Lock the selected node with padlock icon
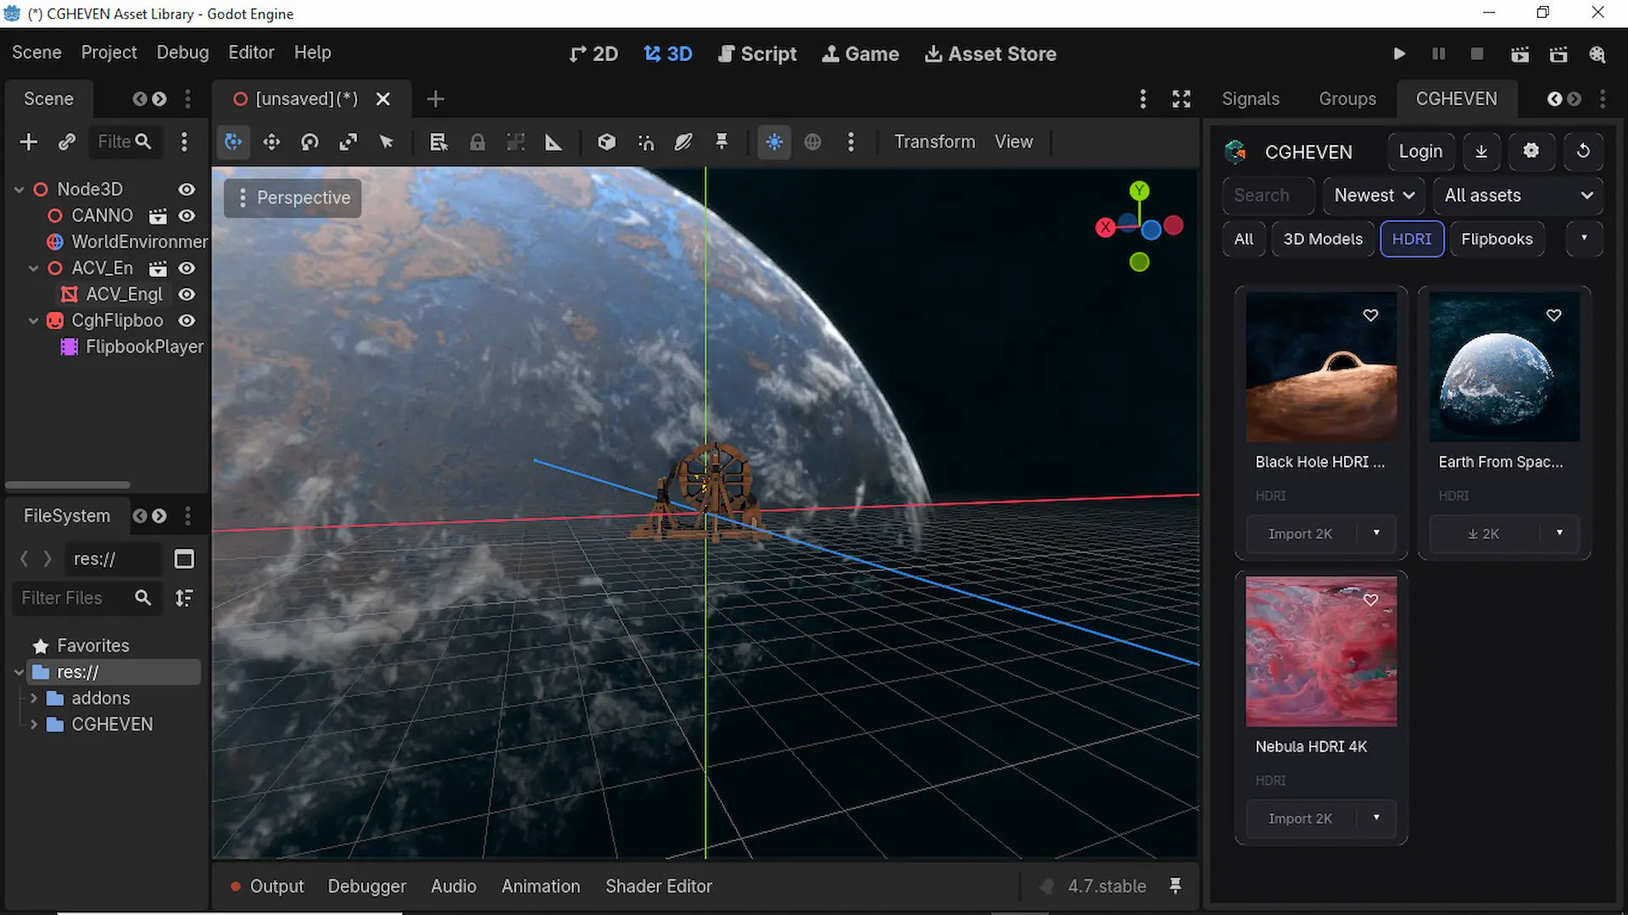 point(477,142)
